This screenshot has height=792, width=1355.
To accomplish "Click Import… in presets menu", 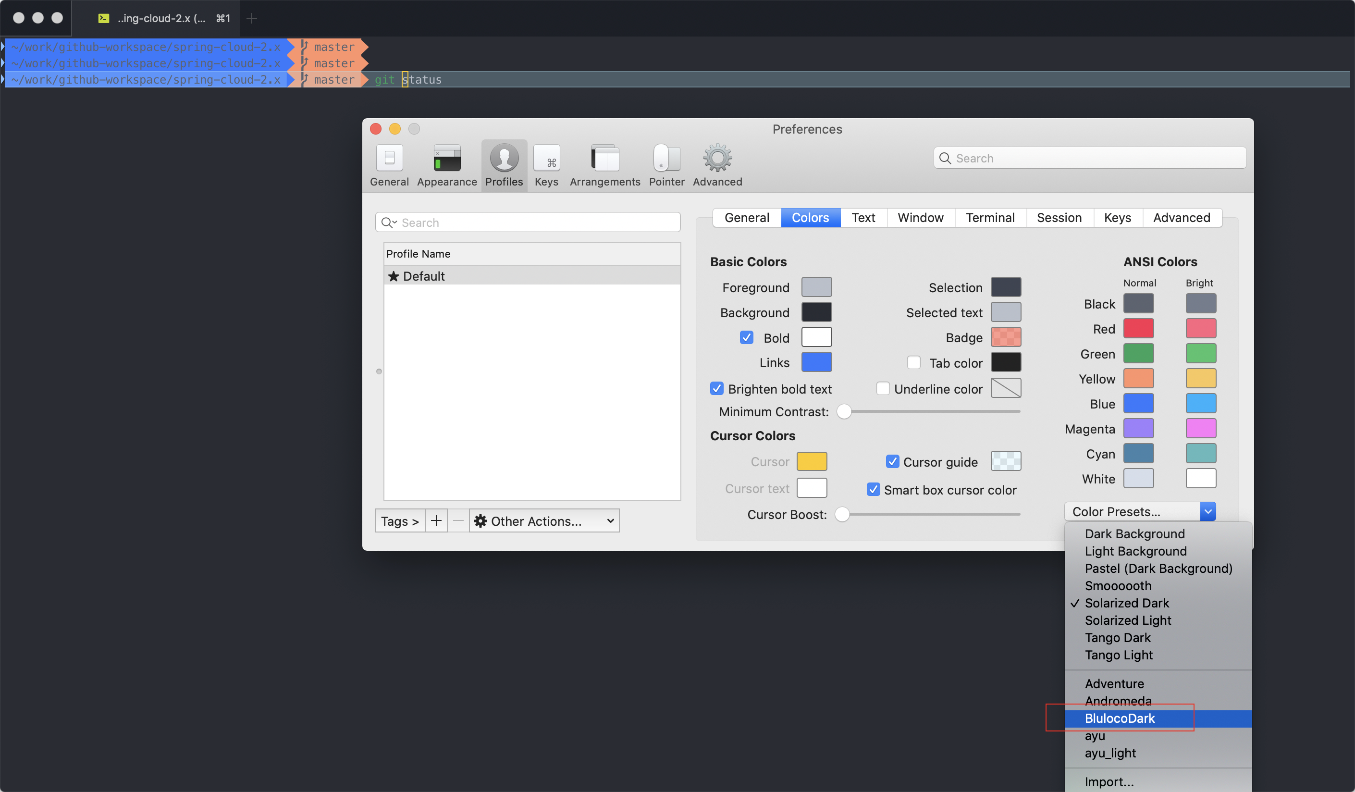I will pyautogui.click(x=1109, y=781).
